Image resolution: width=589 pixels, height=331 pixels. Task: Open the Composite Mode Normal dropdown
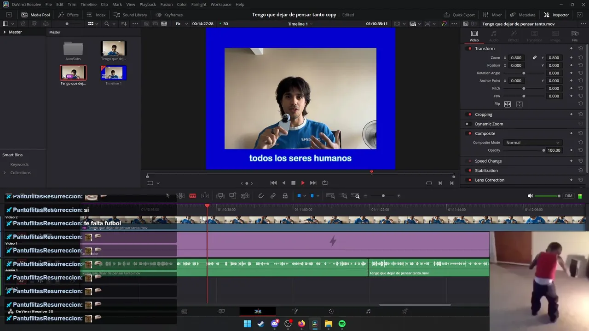pos(532,143)
